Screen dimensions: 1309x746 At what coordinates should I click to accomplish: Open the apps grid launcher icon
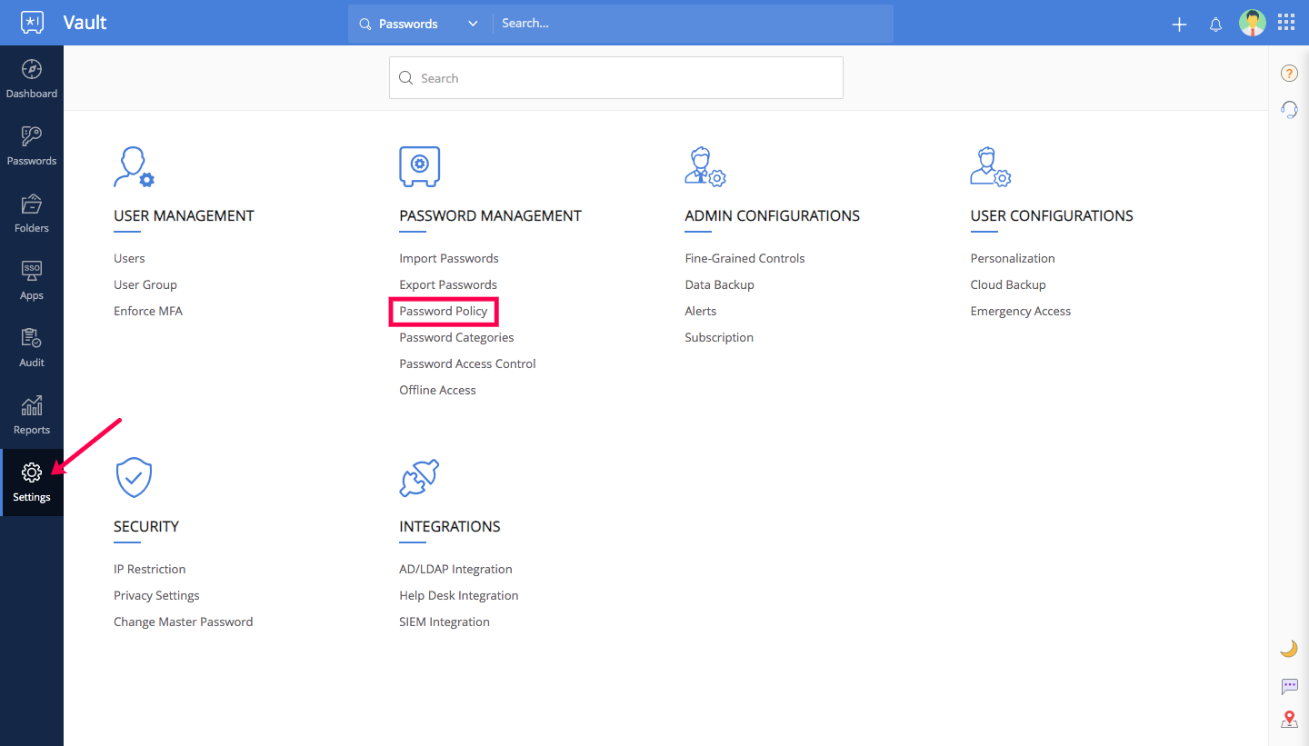[1286, 23]
